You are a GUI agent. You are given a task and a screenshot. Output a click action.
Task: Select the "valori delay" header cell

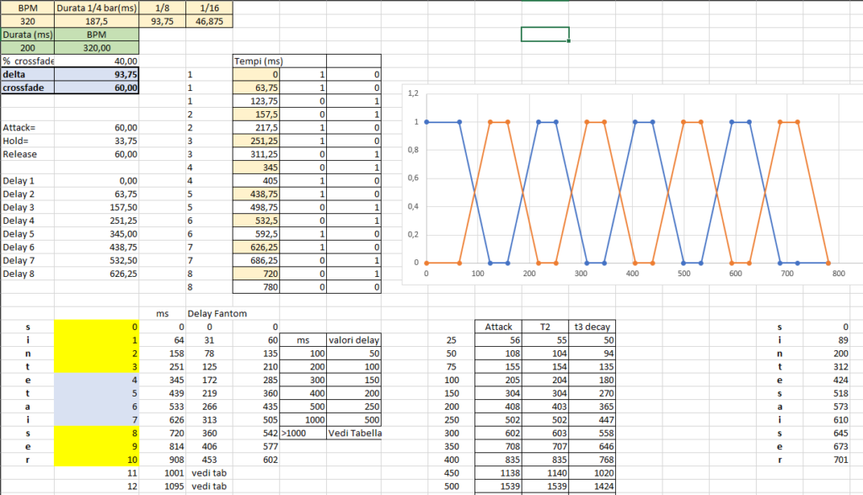[354, 340]
